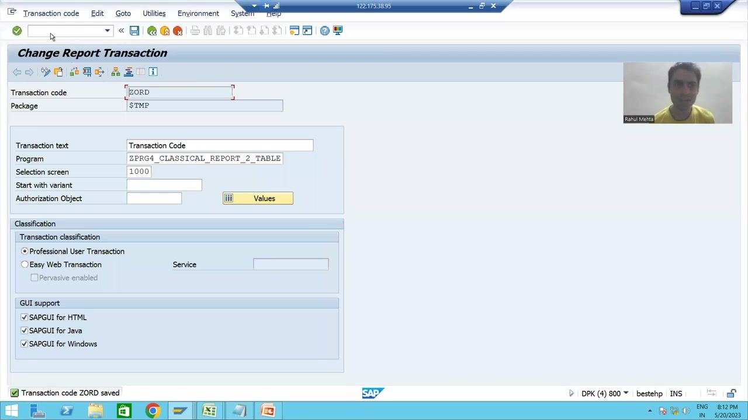This screenshot has width=748, height=420.
Task: Click the Display Navigation Window icon
Action: coord(129,72)
